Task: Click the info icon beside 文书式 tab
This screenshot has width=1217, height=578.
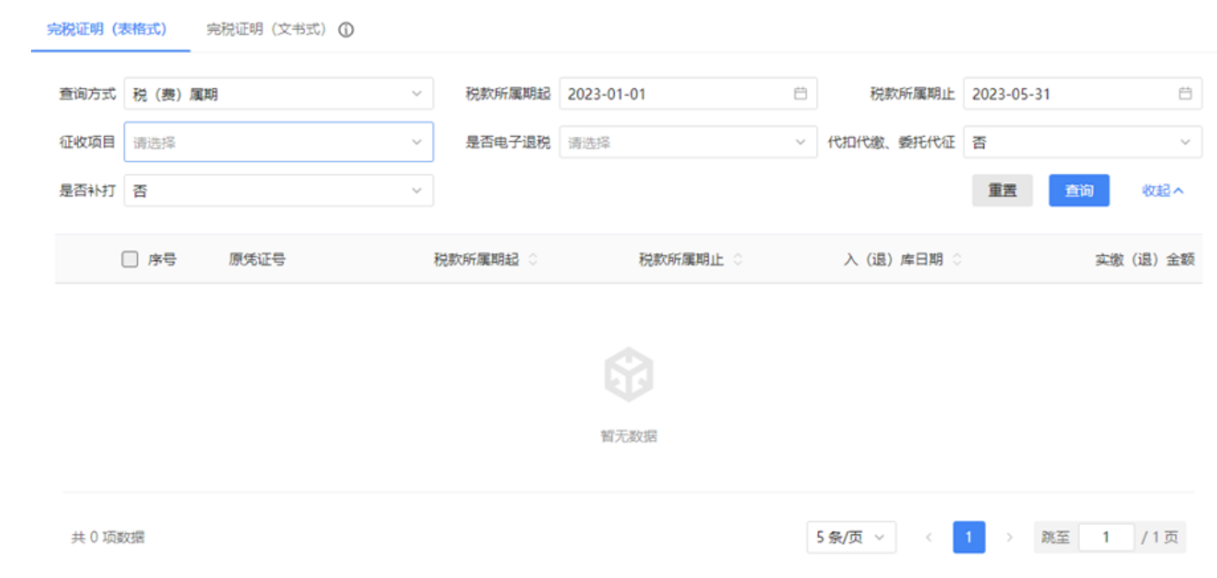Action: coord(346,29)
